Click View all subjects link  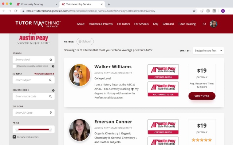coord(44,74)
